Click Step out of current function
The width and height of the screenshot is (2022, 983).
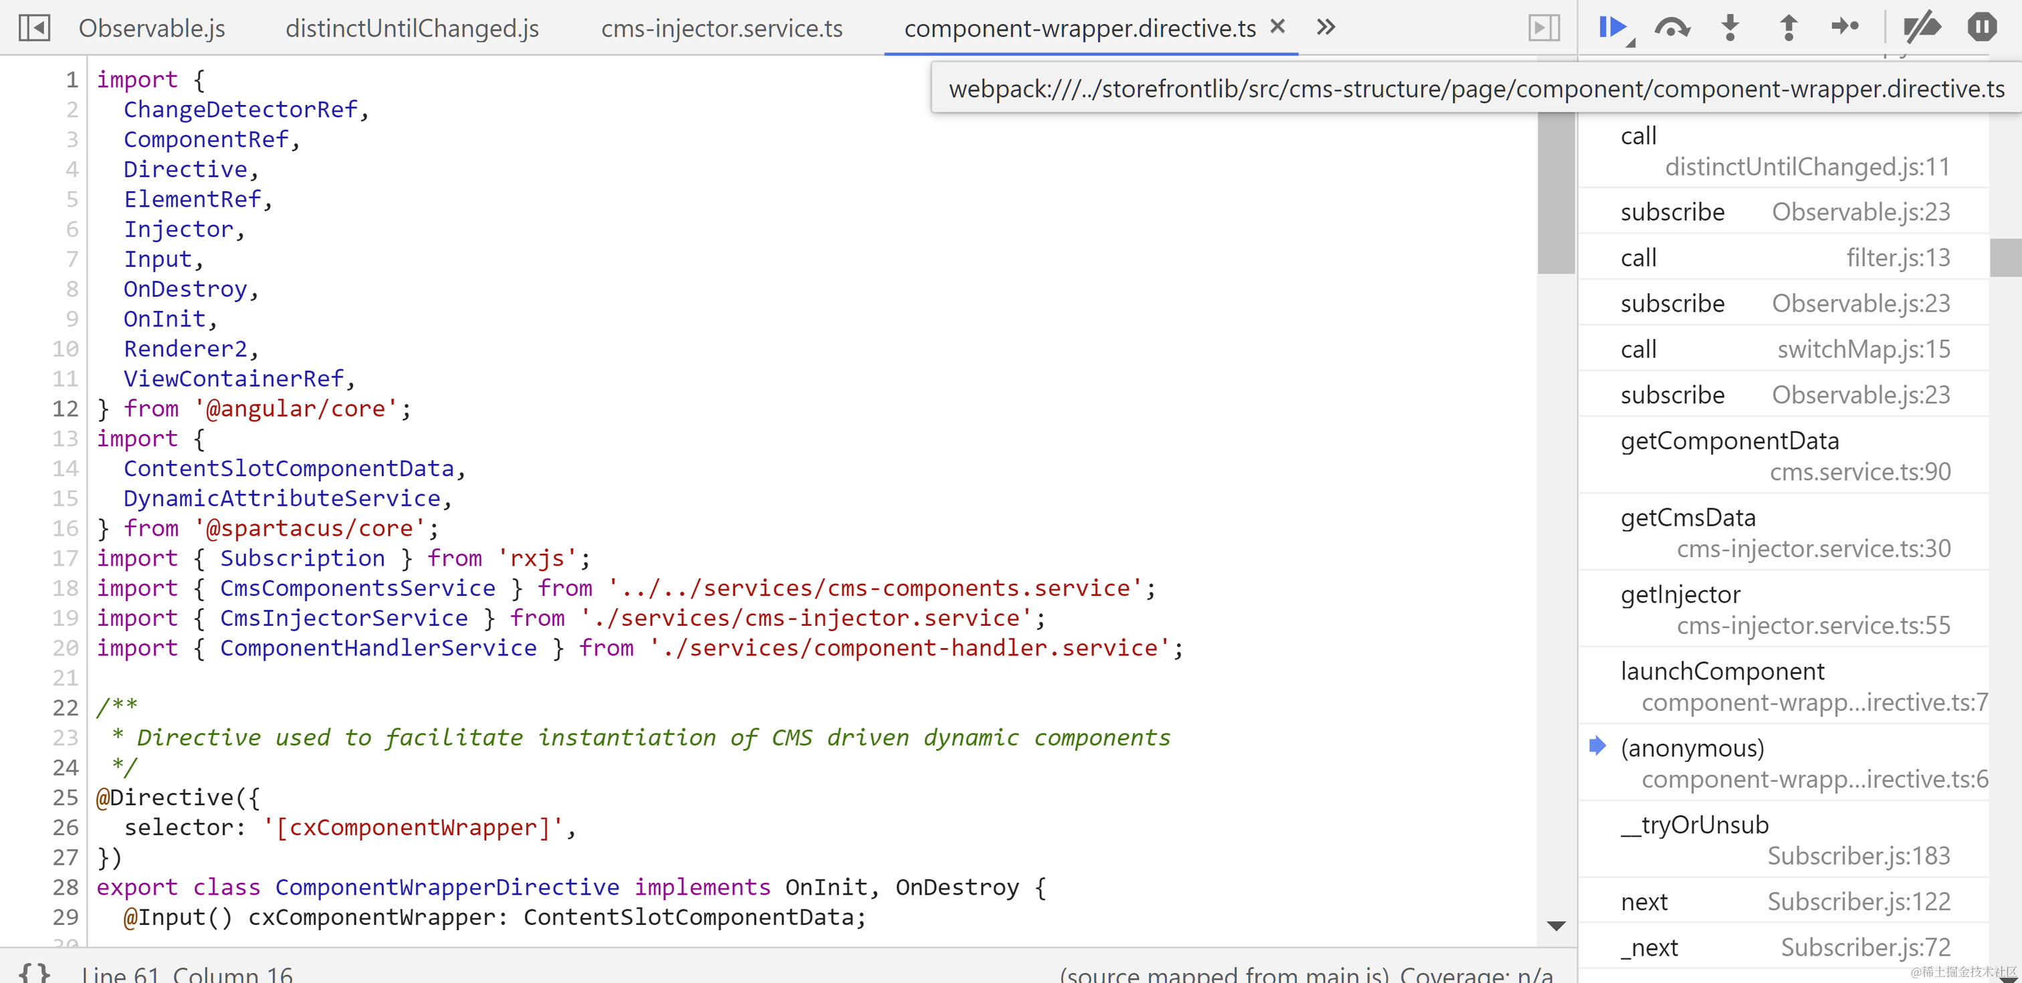point(1787,27)
